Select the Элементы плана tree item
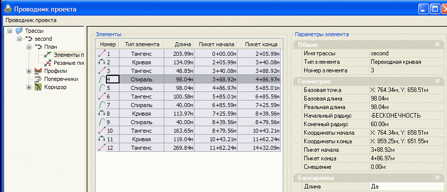Viewport: 447px width, 192px height. coord(69,54)
